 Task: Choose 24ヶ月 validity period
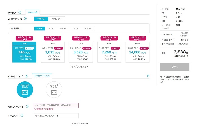[x=75, y=28]
